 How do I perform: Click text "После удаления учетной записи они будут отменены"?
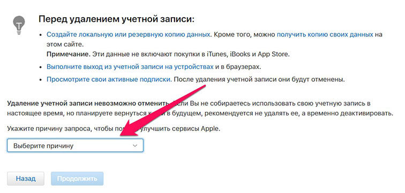[259, 79]
